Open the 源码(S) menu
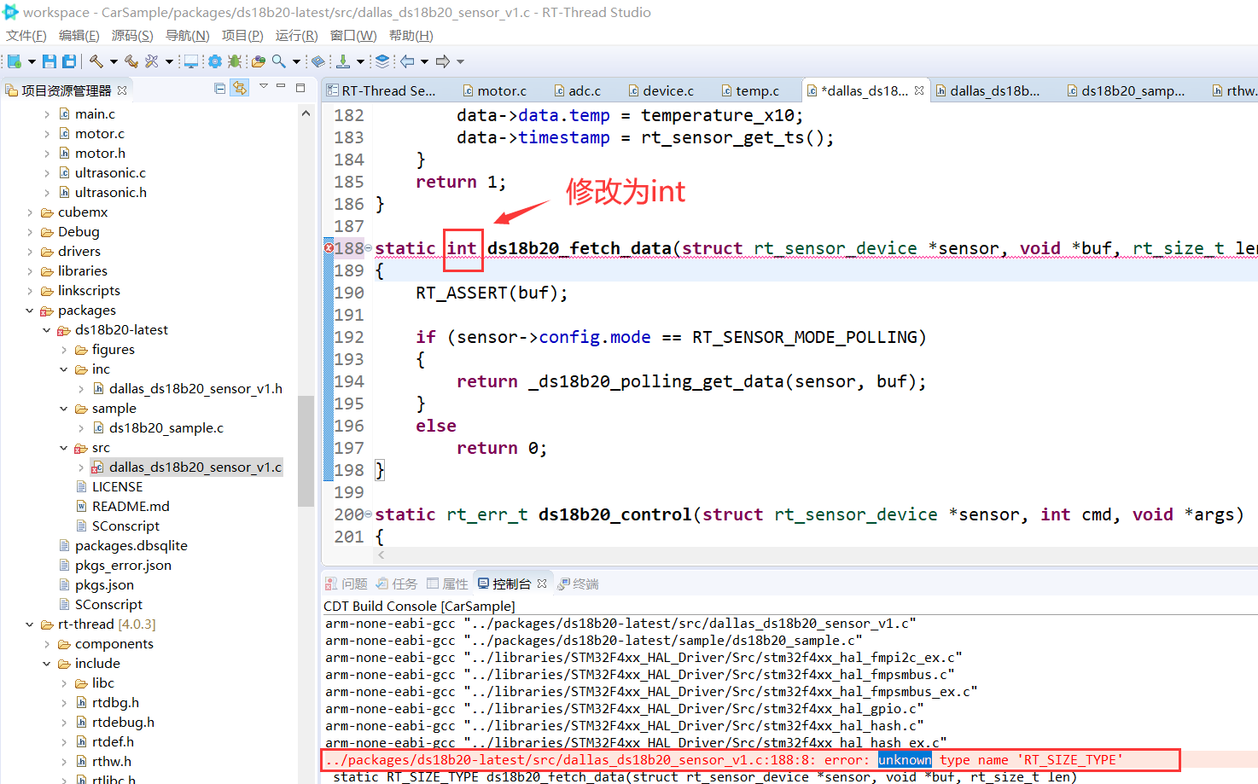 (x=132, y=35)
